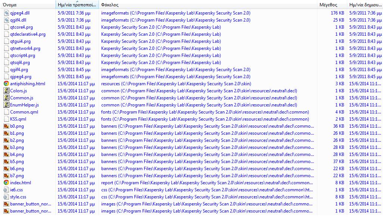
Task: Select the image icon of b1.png
Action: point(6,133)
